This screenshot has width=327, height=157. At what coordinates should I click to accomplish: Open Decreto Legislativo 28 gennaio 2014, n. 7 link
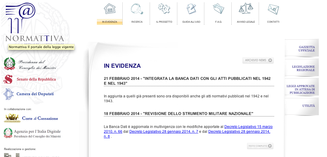(x=164, y=132)
